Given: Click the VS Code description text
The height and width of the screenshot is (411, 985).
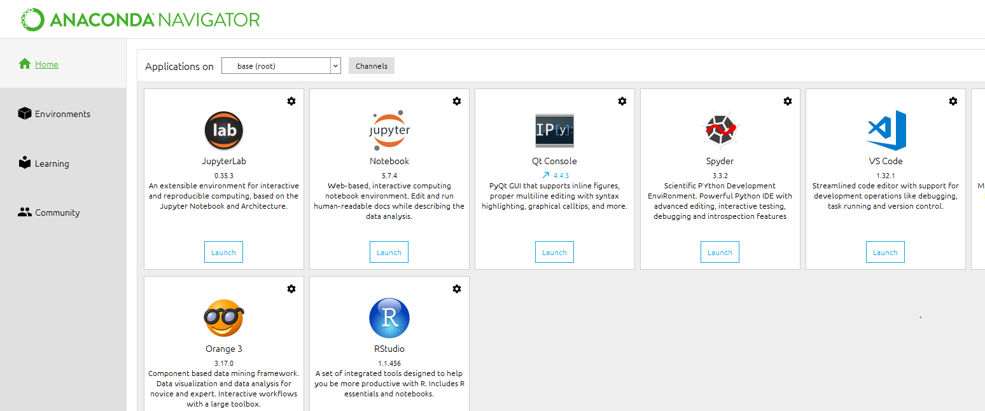Looking at the screenshot, I should [886, 196].
